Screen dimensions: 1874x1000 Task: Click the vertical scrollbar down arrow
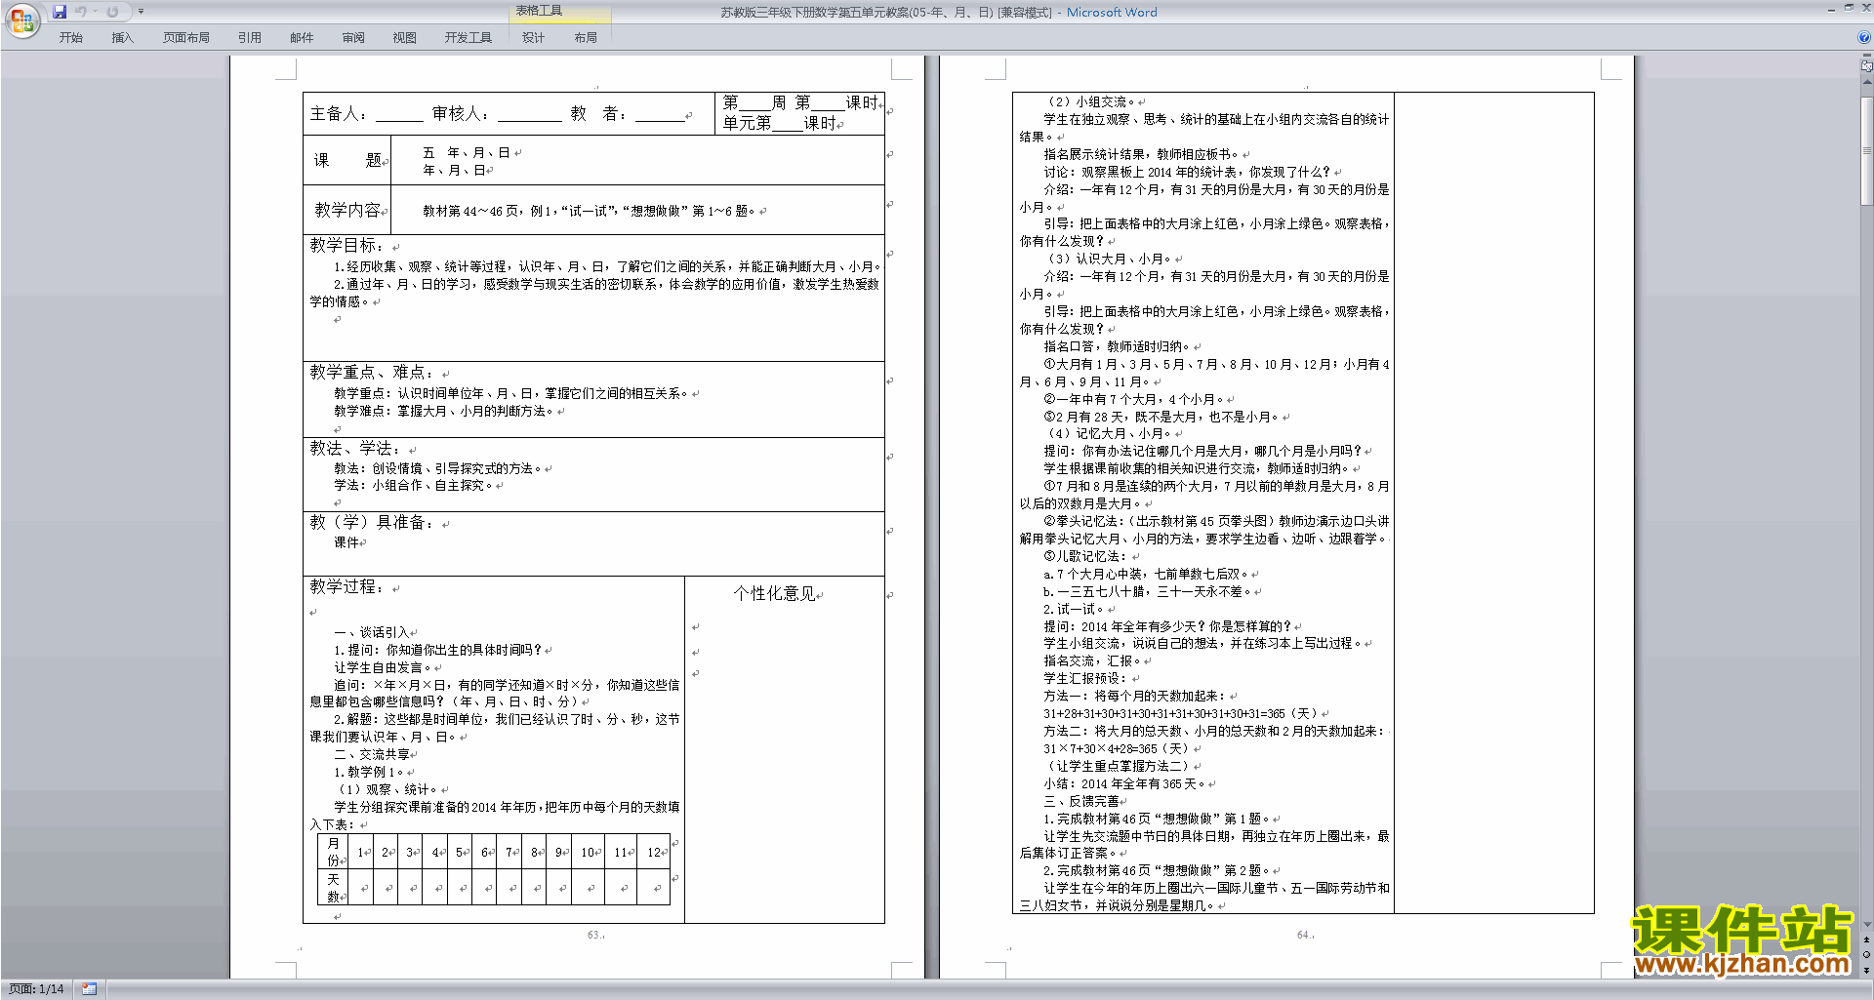[x=1867, y=925]
